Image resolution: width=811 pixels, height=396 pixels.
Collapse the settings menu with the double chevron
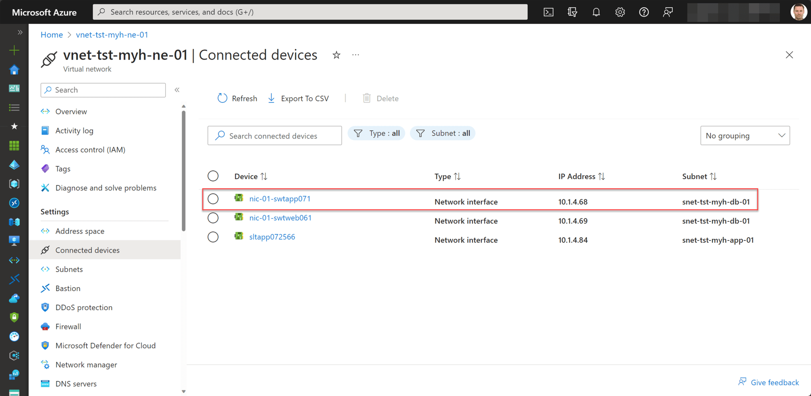pos(177,90)
